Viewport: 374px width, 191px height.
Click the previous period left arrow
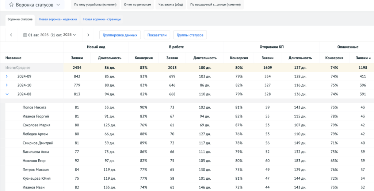point(11,35)
